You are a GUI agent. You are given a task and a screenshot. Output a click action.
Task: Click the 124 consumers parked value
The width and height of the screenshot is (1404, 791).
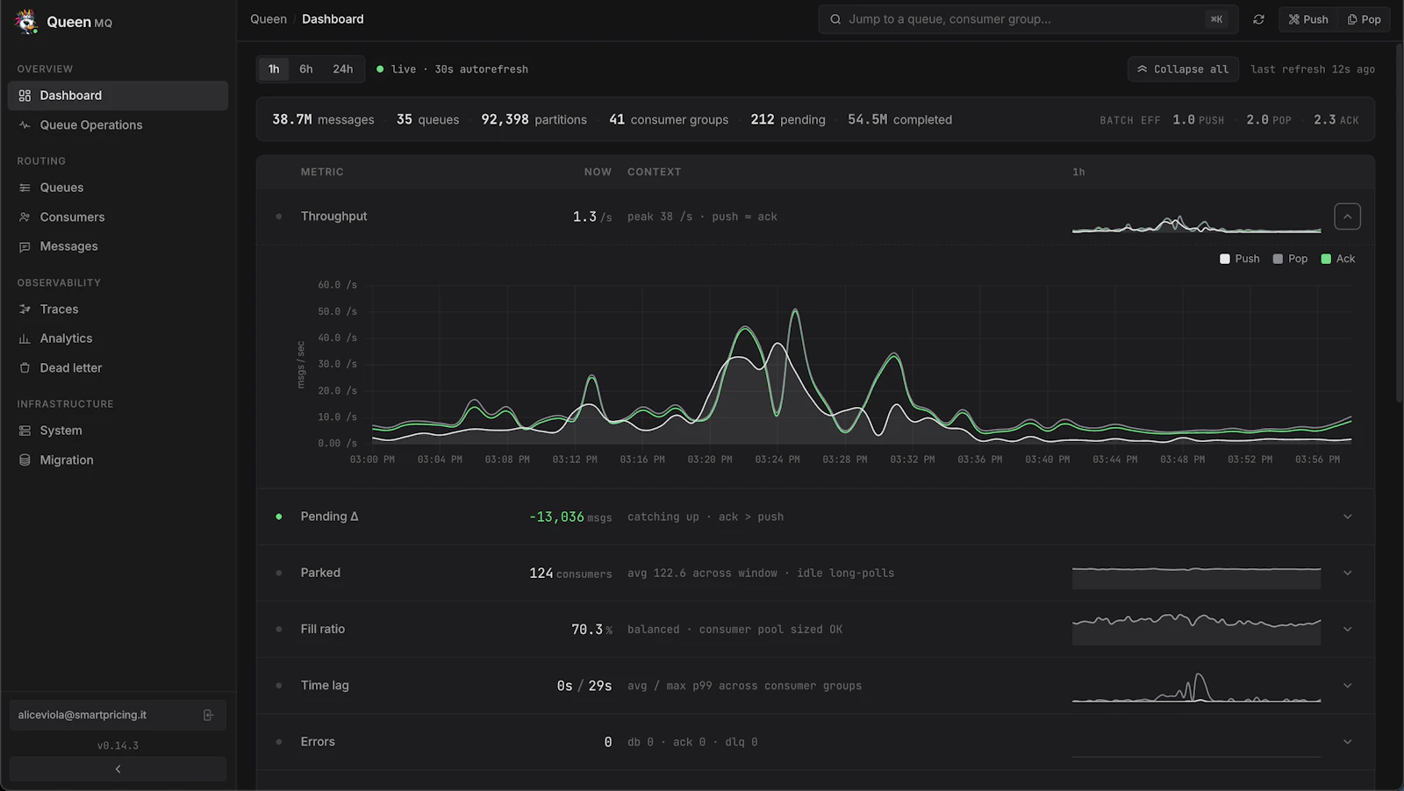570,574
